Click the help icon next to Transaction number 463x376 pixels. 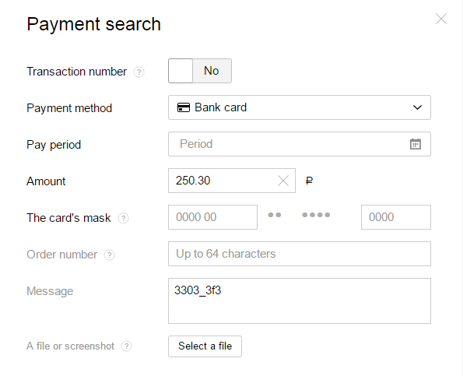click(x=139, y=72)
